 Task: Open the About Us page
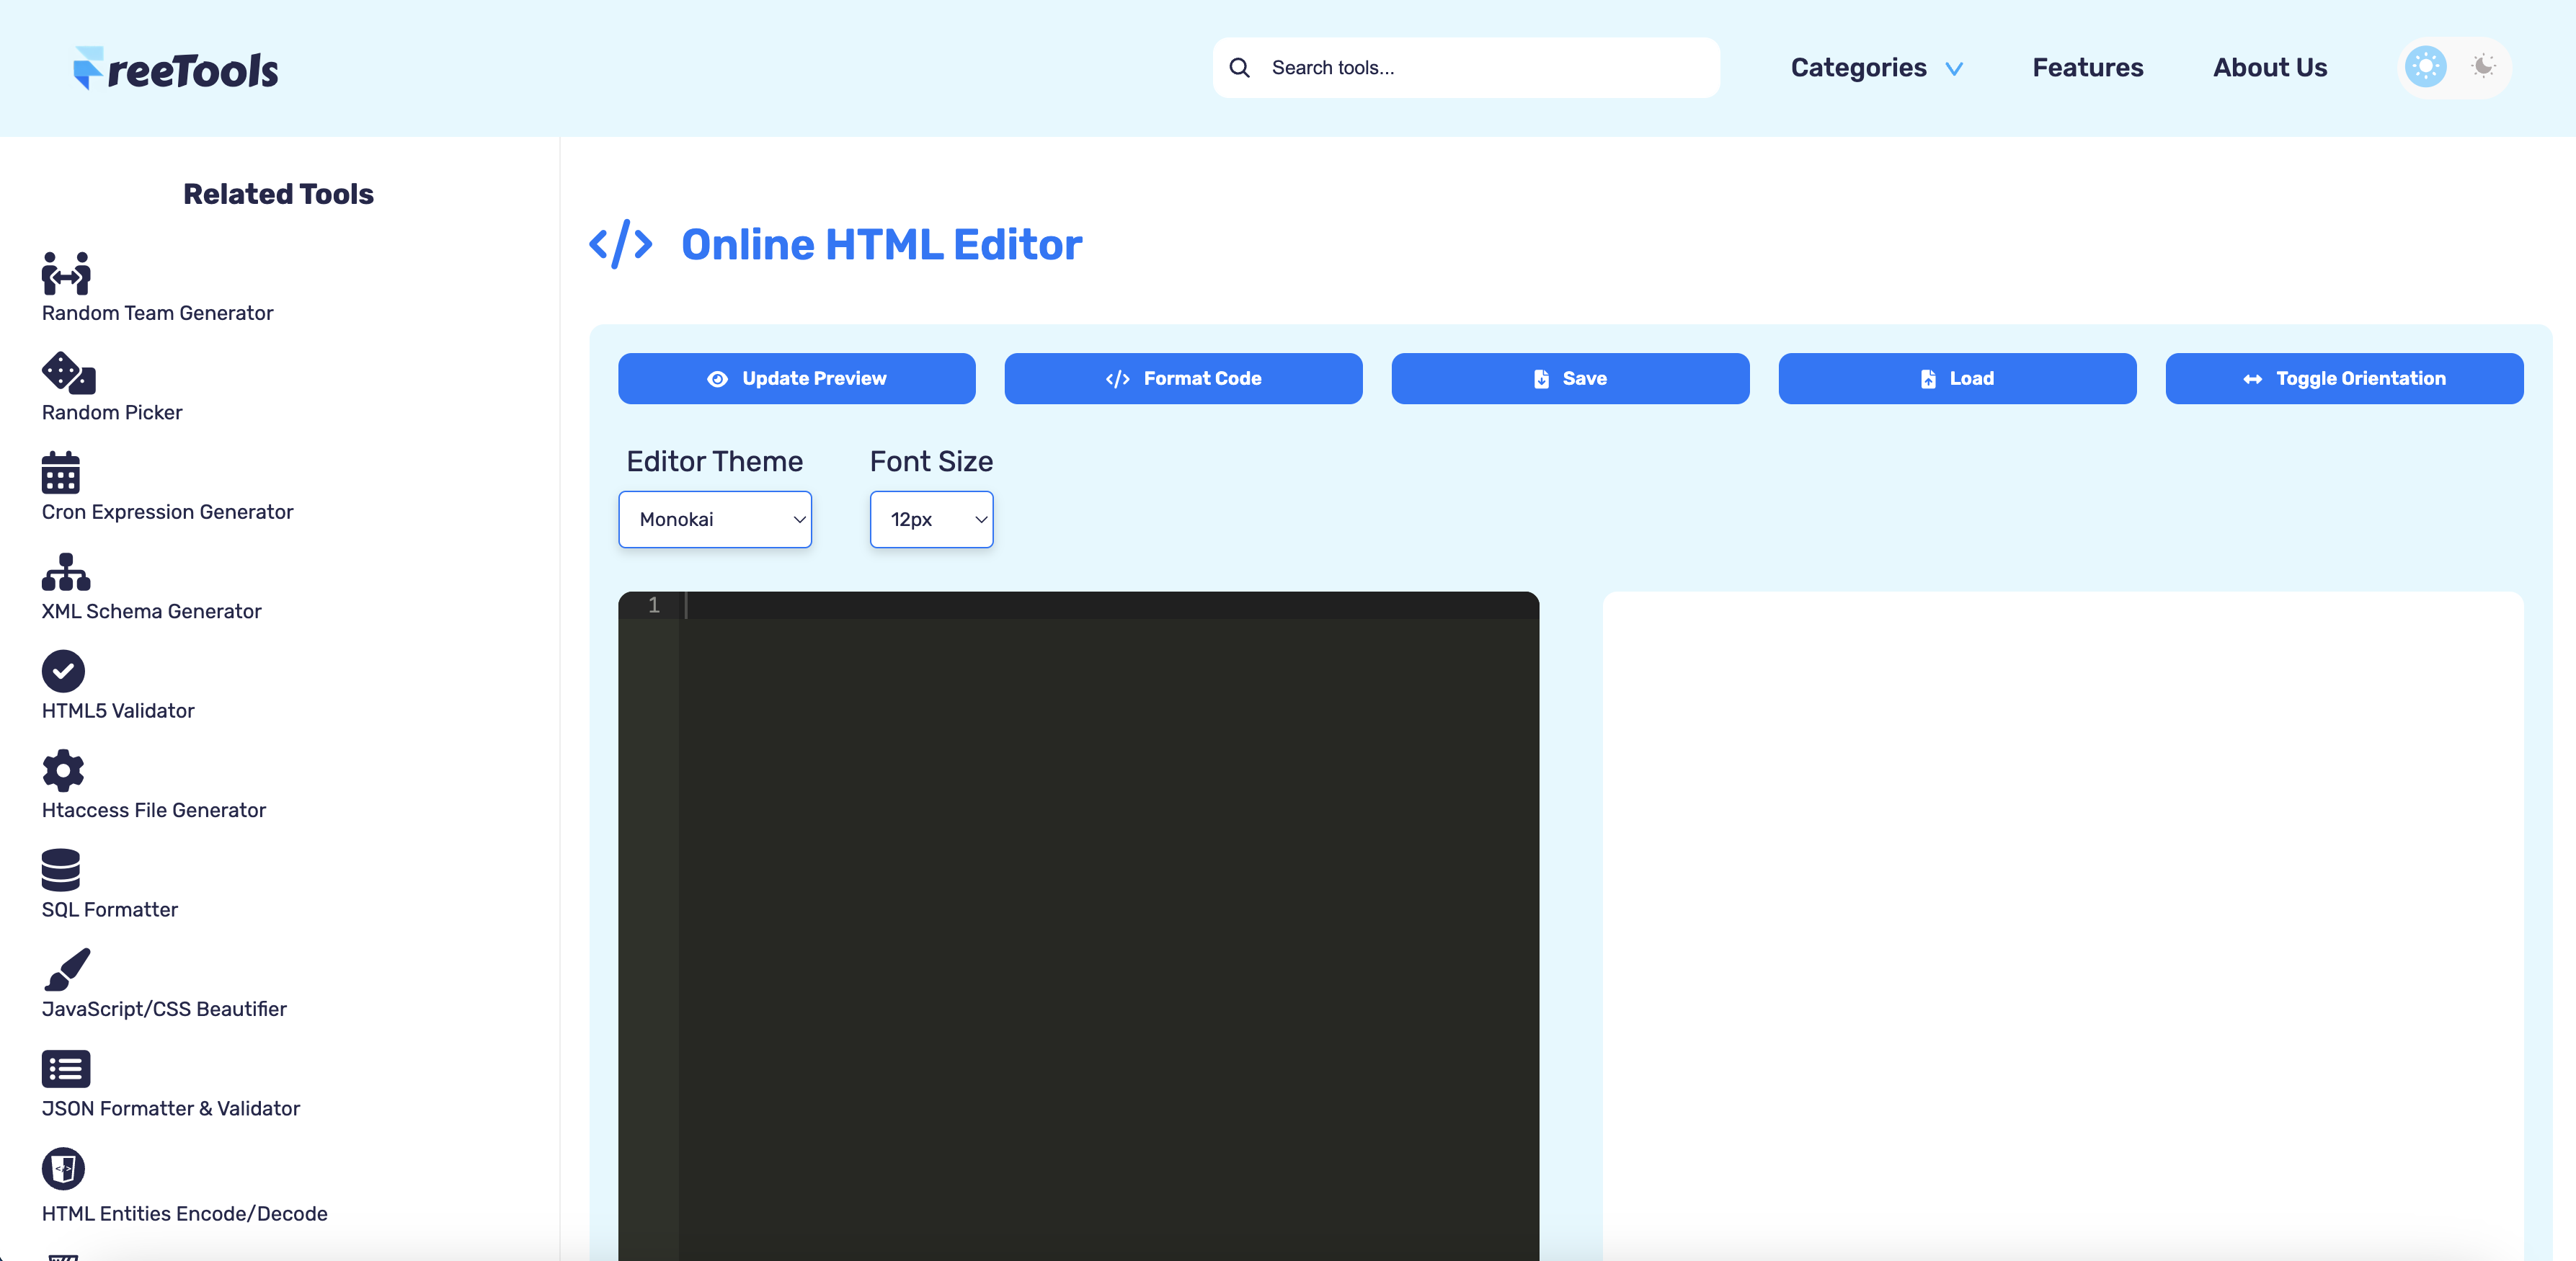click(x=2270, y=67)
